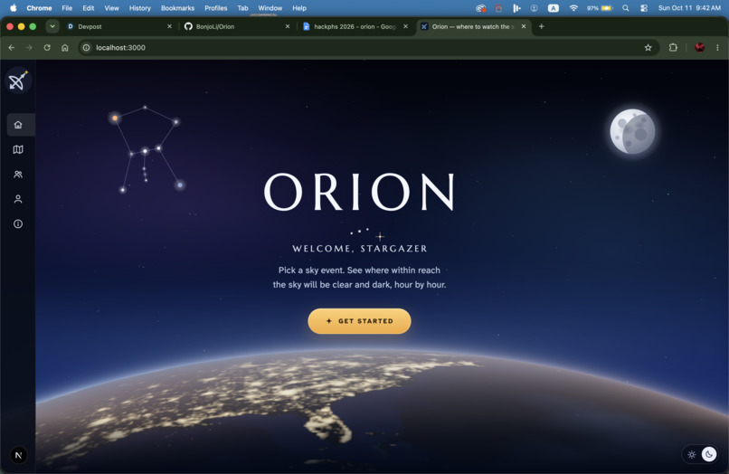Viewport: 729px width, 474px height.
Task: Open Chrome extensions puzzle icon
Action: (x=673, y=47)
